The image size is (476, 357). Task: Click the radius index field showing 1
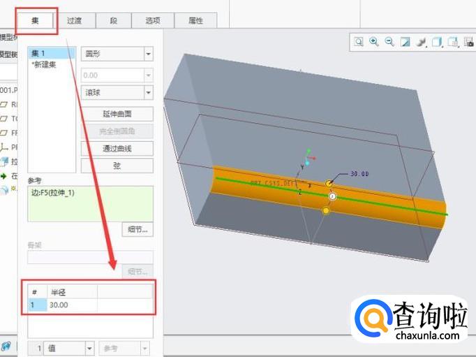pos(36,348)
